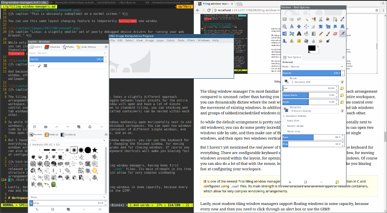Select the Flip tool
Image resolution: width=387 pixels, height=213 pixels.
click(x=284, y=33)
